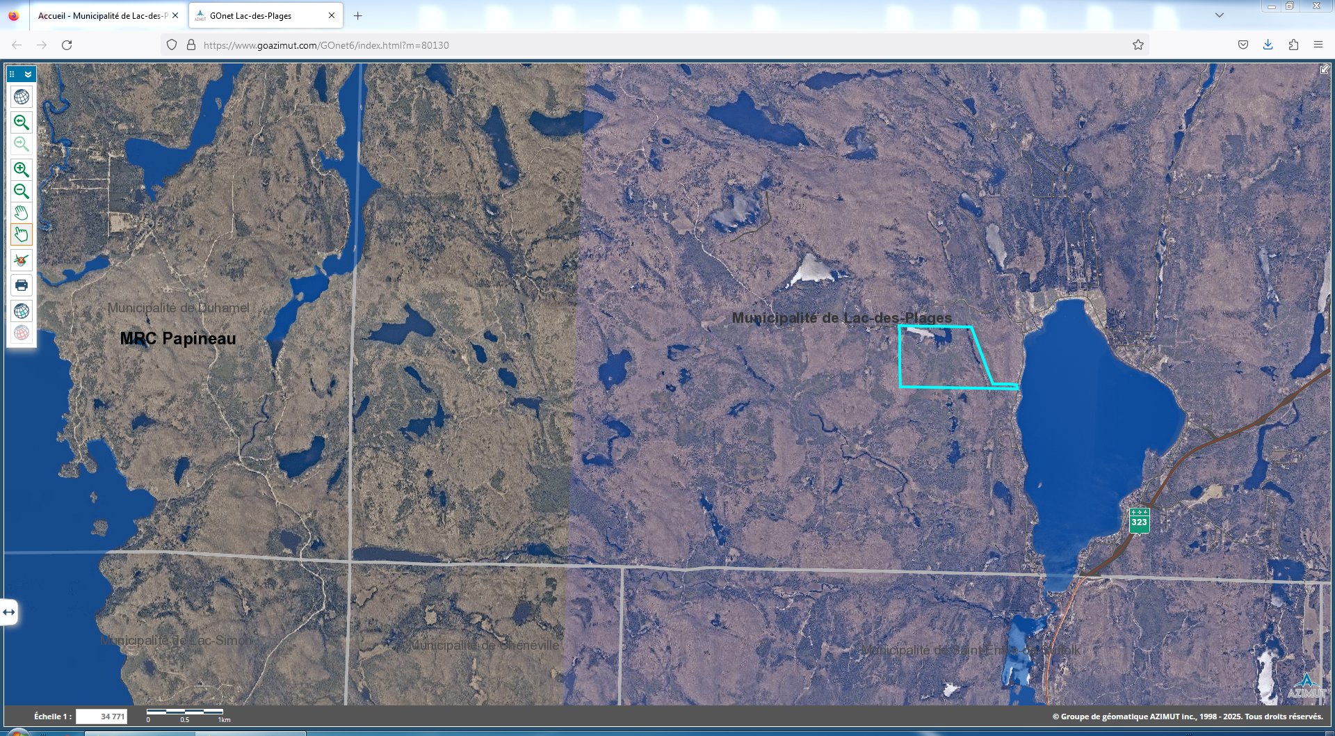
Task: Click the edit icon in the map's corner
Action: pyautogui.click(x=1325, y=69)
